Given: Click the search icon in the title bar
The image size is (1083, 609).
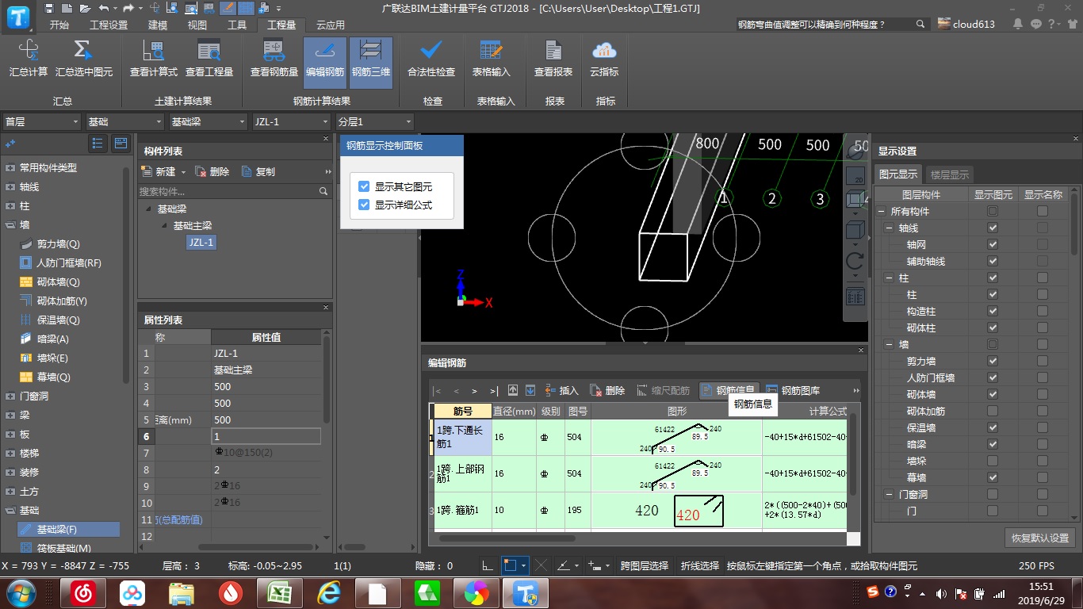Looking at the screenshot, I should [x=920, y=24].
